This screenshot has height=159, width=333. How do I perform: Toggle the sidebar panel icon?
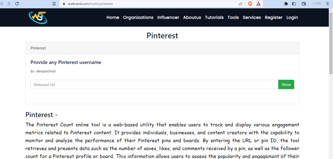coord(294,4)
